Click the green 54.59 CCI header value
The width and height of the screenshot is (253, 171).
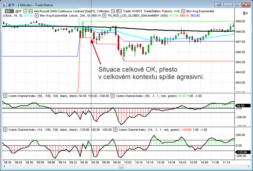click(x=182, y=96)
